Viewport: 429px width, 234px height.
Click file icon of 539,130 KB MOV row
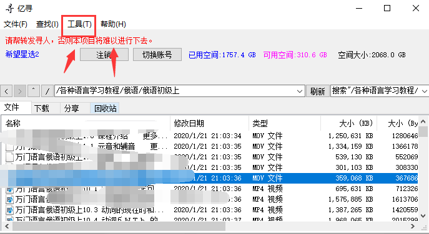tap(10, 157)
